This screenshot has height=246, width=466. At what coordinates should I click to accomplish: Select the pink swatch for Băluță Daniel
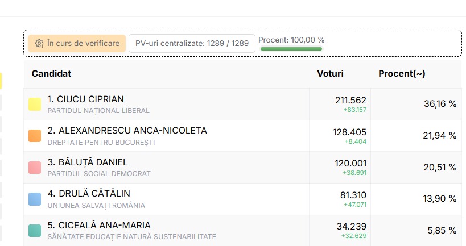point(35,168)
